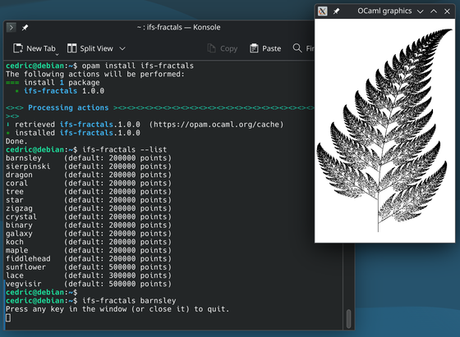Click the terminal cursor on the last line
This screenshot has height=337, width=460.
coord(8,317)
